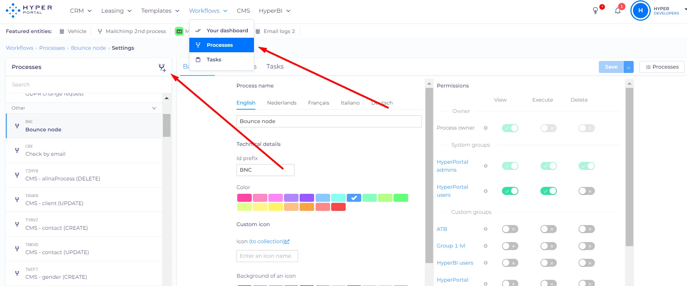Click the Email logs 2 database icon
687x286 pixels.
click(258, 31)
